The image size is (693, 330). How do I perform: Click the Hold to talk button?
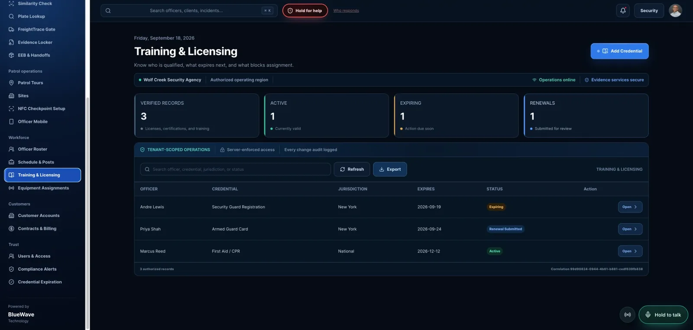click(x=663, y=315)
